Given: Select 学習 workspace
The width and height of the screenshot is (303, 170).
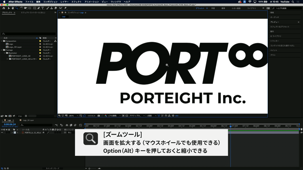Looking at the screenshot, I should pyautogui.click(x=213, y=8).
